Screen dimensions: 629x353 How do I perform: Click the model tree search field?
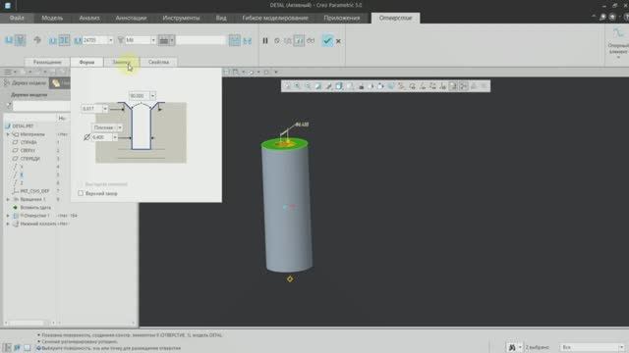[41, 106]
